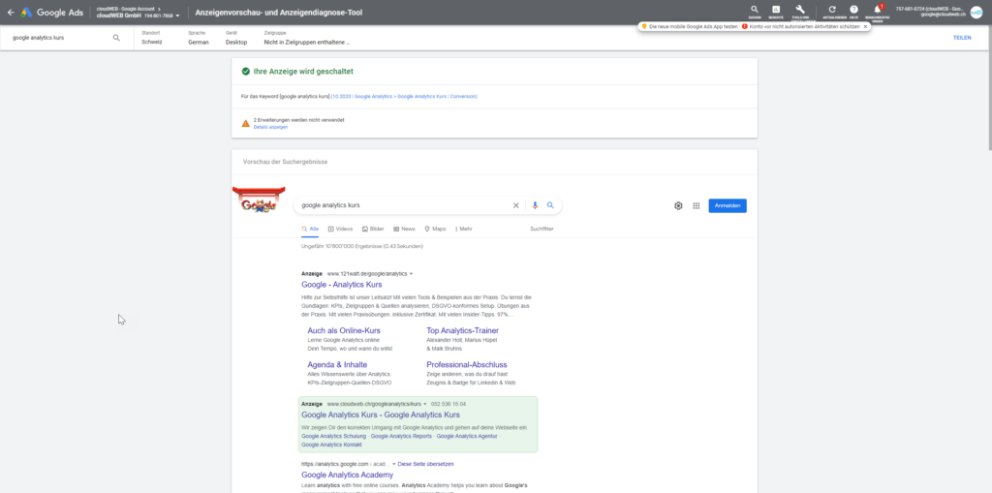
Task: Click the Google doodle logo
Action: 259,201
